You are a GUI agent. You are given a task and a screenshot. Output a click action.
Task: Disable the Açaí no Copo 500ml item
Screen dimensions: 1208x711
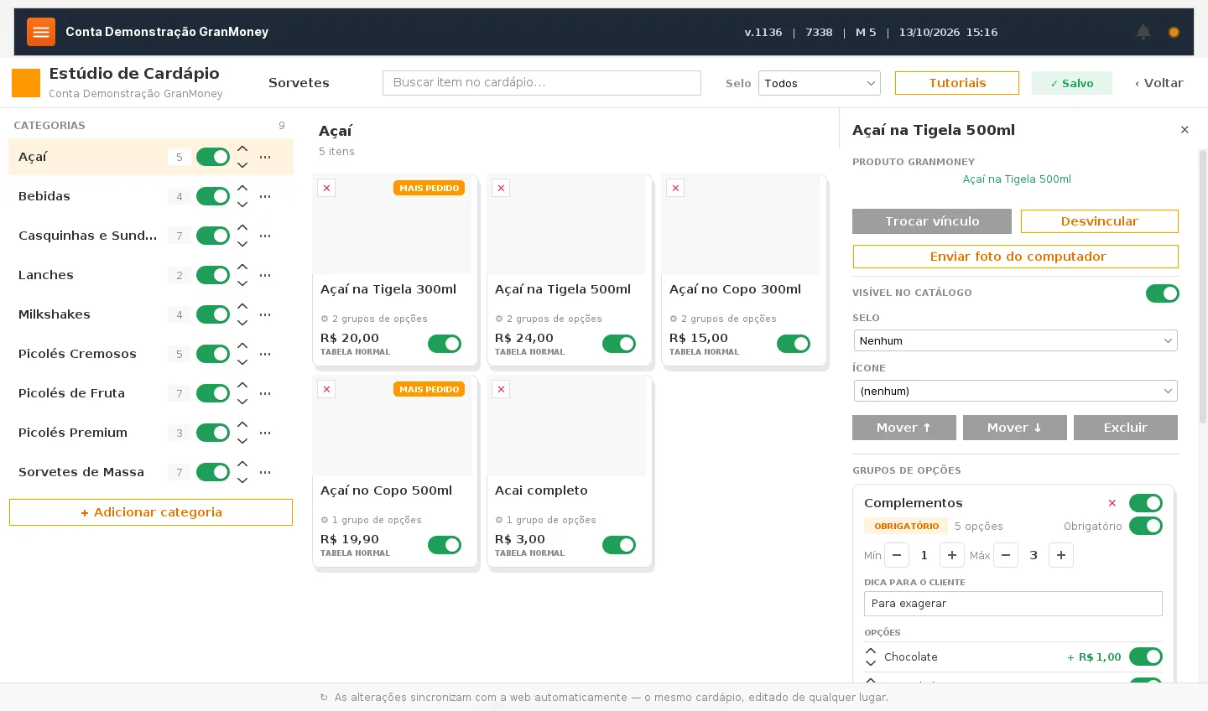click(445, 545)
